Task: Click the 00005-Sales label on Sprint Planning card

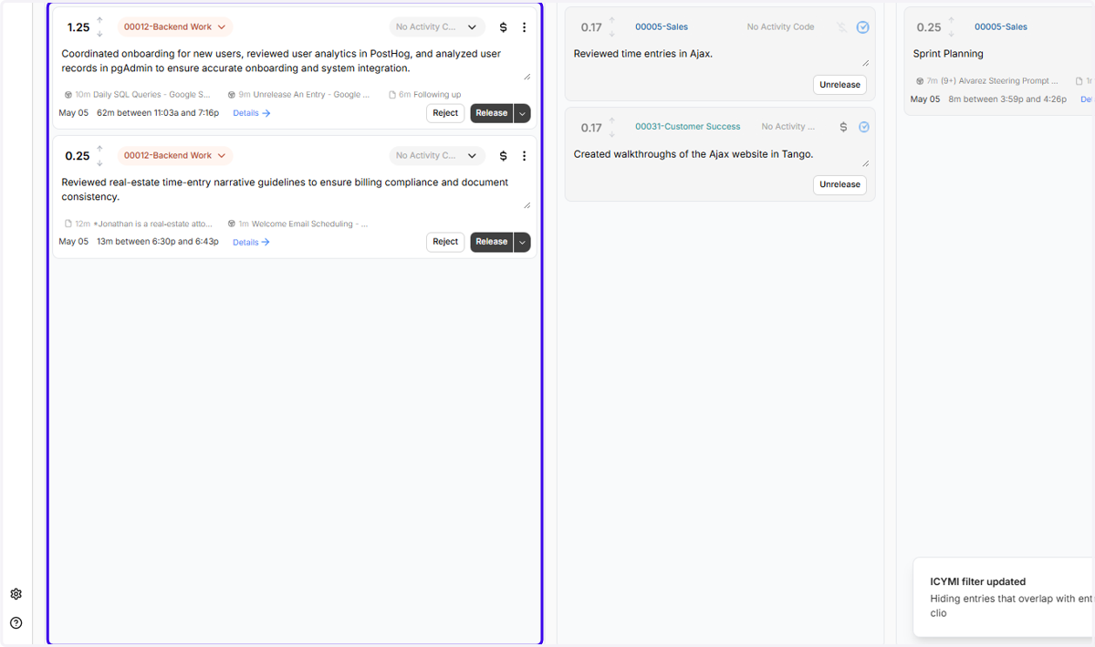Action: (x=1001, y=27)
